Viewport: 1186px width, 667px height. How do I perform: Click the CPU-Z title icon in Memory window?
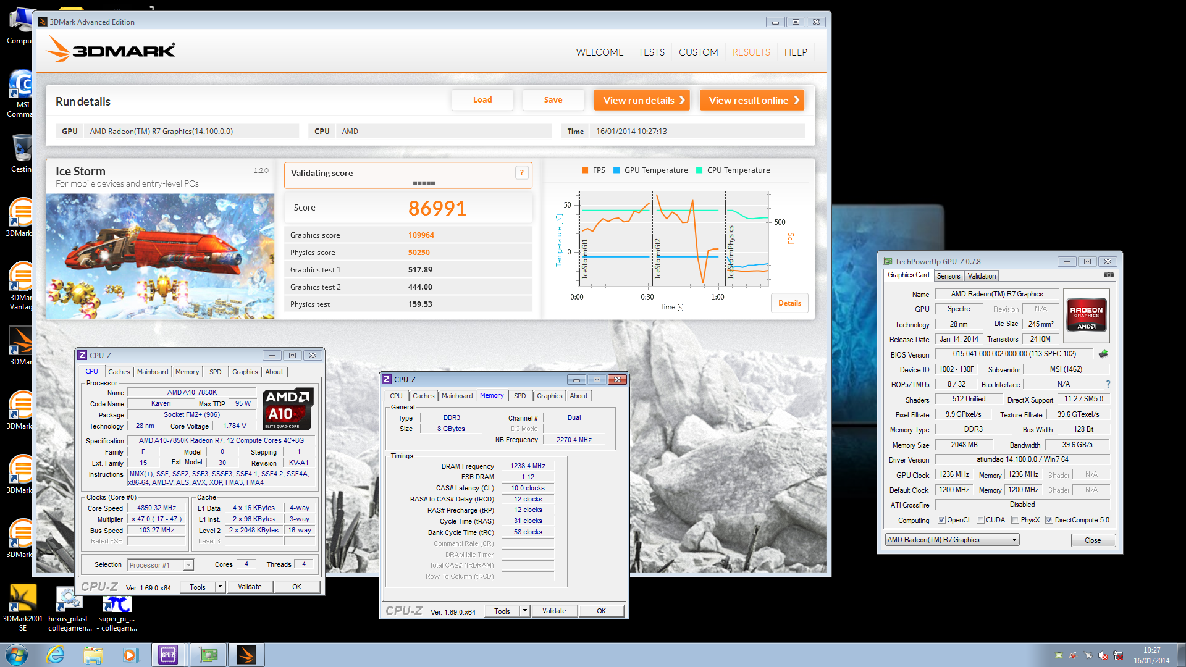[387, 379]
